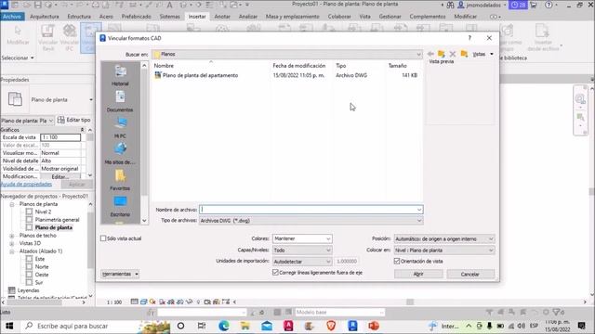Open the Insertar ribbon tab

(x=197, y=17)
